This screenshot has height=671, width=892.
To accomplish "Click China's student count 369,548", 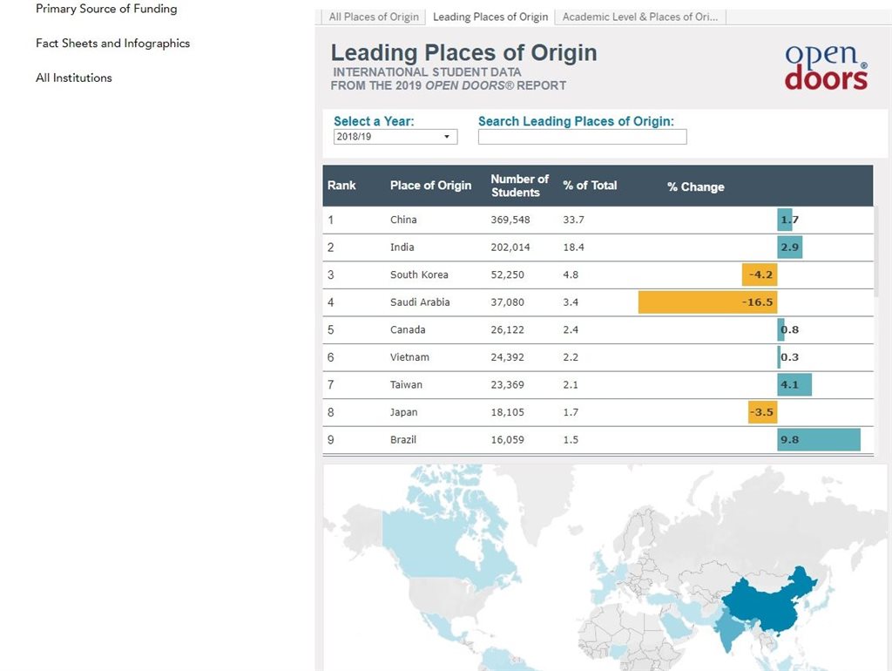I will pos(510,220).
